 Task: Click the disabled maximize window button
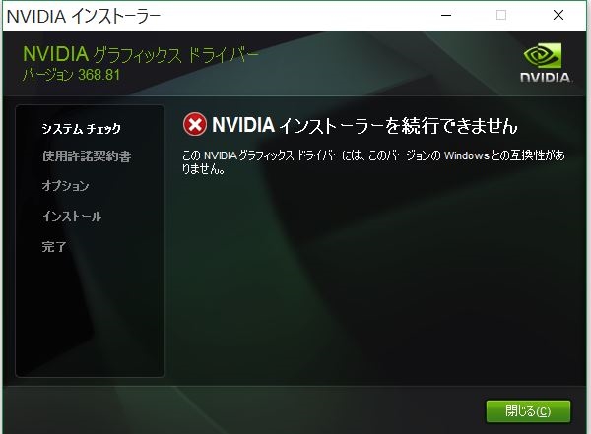[x=501, y=16]
